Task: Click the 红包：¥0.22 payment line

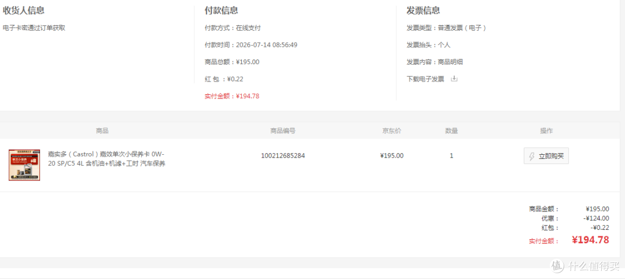Action: [224, 79]
